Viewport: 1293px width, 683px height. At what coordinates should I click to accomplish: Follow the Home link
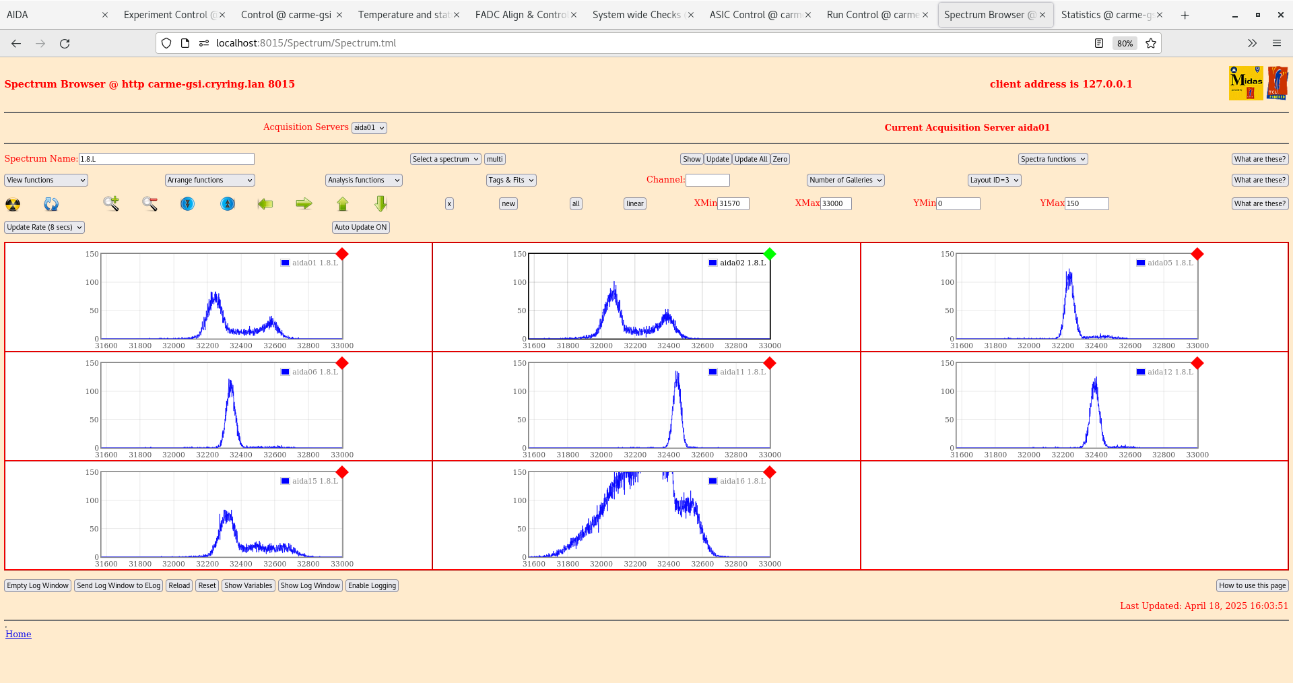click(x=18, y=634)
